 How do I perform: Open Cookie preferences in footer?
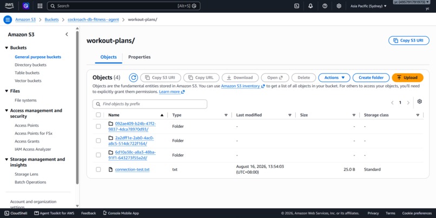[417, 213]
